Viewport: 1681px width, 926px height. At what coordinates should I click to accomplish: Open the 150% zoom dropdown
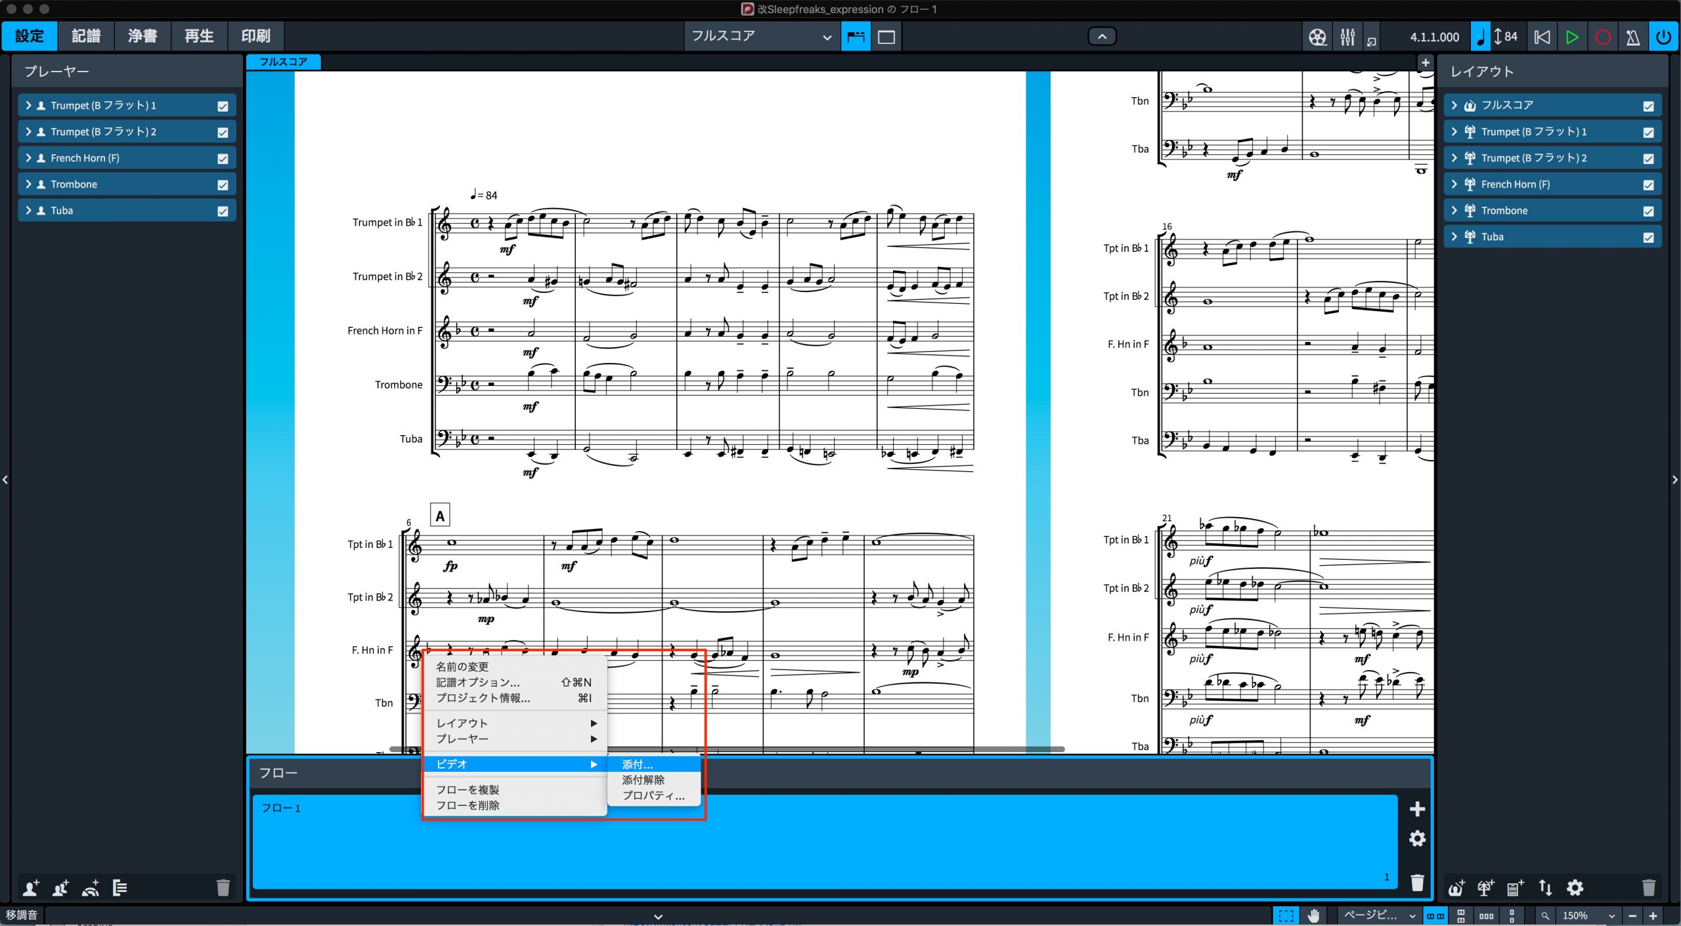(1587, 915)
